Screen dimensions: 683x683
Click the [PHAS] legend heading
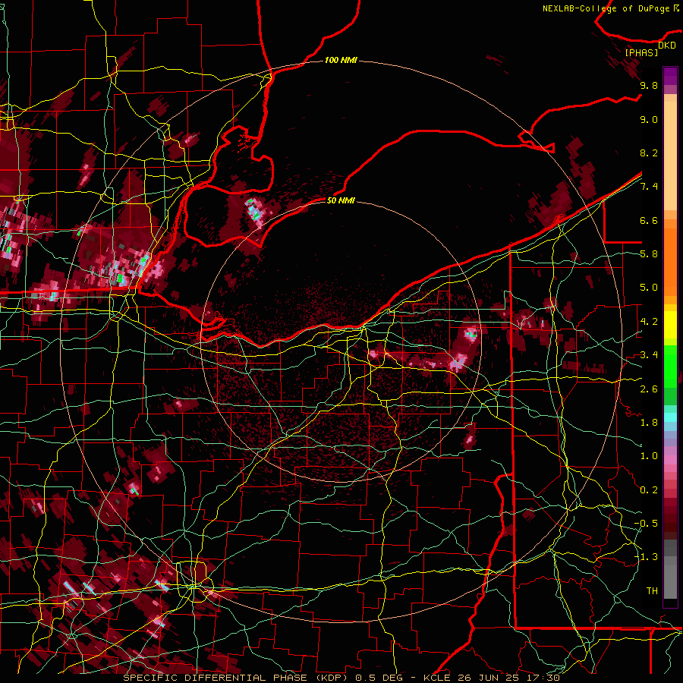click(641, 52)
